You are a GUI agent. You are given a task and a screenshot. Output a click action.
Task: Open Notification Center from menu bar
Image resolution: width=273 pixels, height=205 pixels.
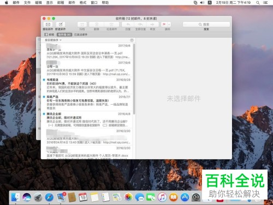[265, 3]
